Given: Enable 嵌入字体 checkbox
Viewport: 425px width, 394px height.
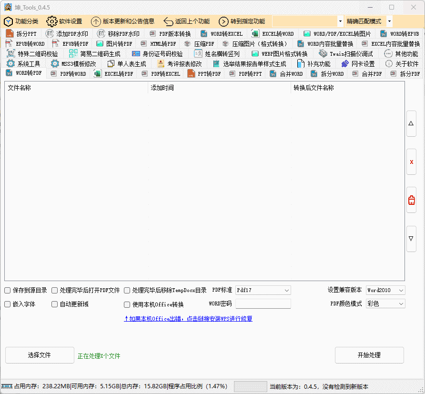Looking at the screenshot, I should click(8, 304).
